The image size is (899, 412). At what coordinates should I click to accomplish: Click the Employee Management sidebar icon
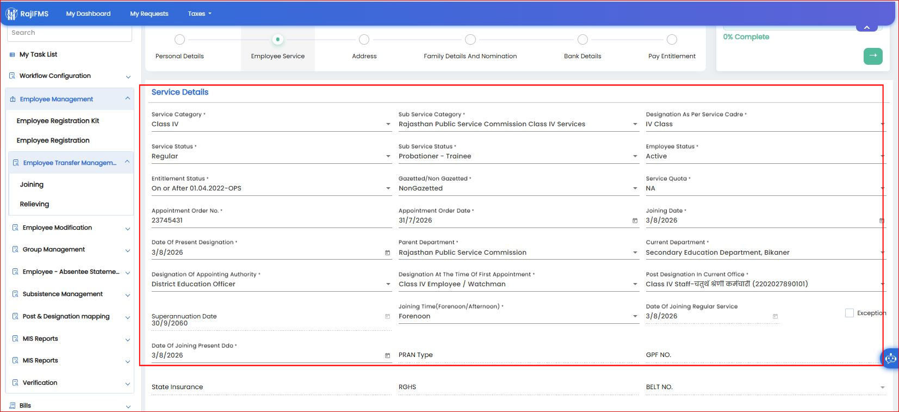pyautogui.click(x=13, y=99)
